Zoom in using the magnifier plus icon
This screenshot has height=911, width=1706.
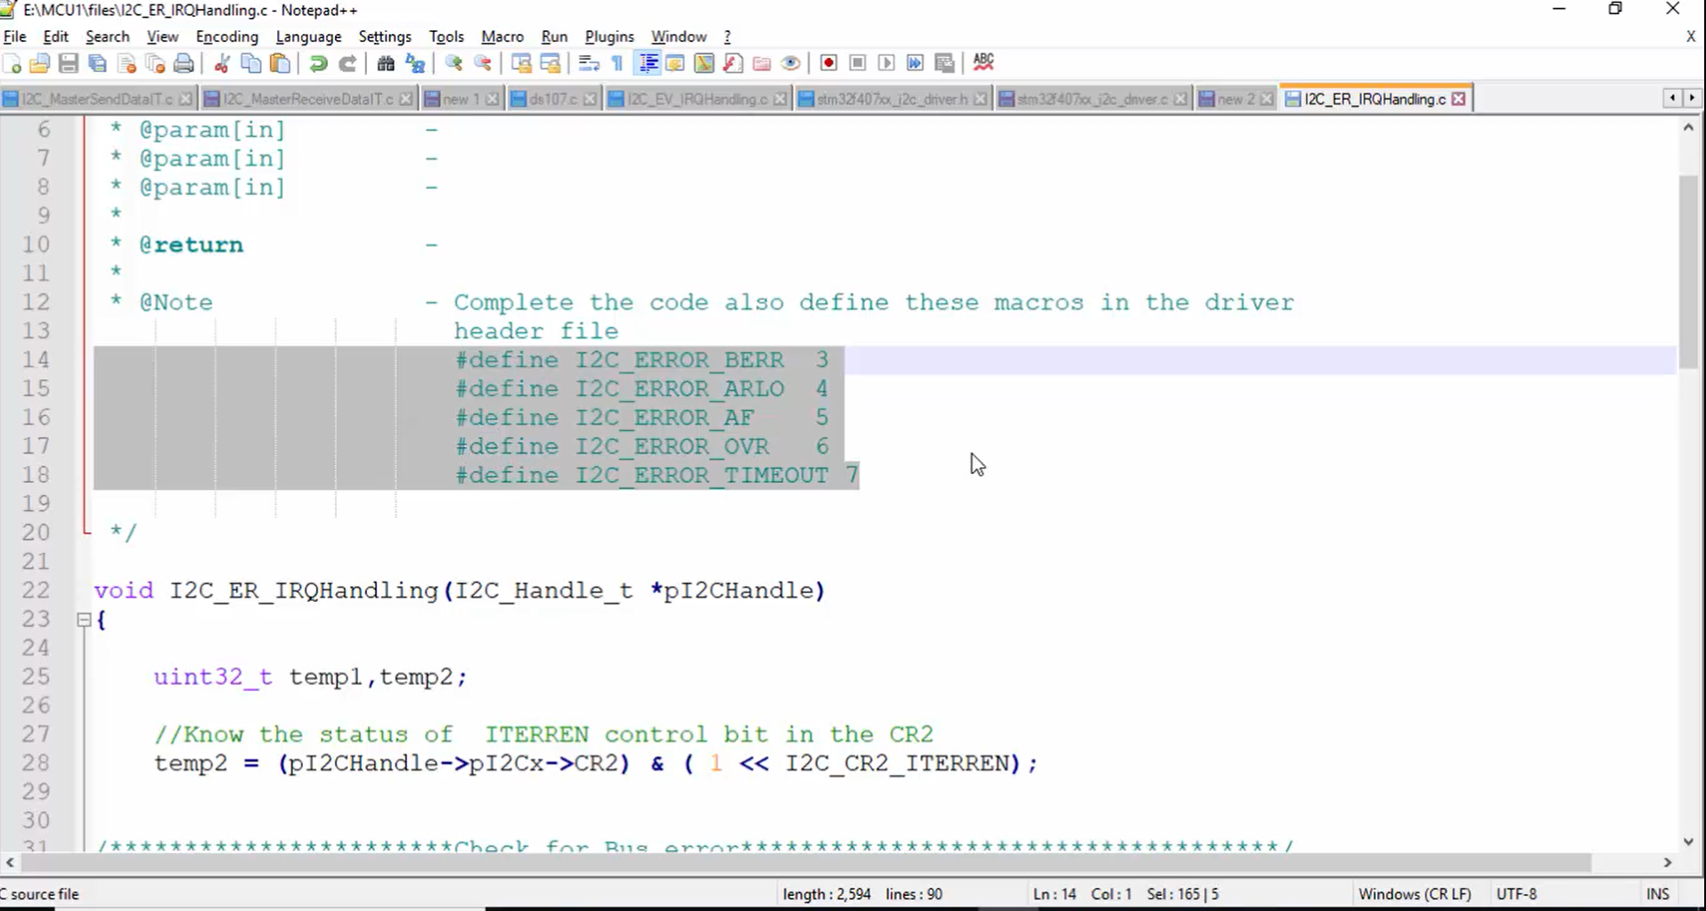coord(454,63)
